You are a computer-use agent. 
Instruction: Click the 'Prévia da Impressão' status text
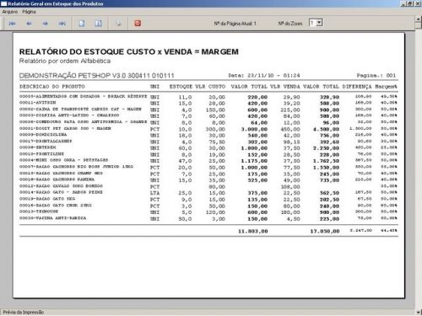pyautogui.click(x=24, y=312)
